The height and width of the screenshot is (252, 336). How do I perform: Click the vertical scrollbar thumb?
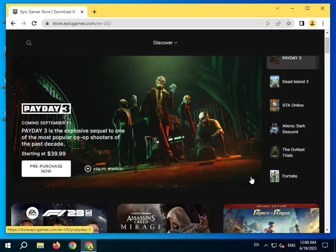(x=327, y=45)
